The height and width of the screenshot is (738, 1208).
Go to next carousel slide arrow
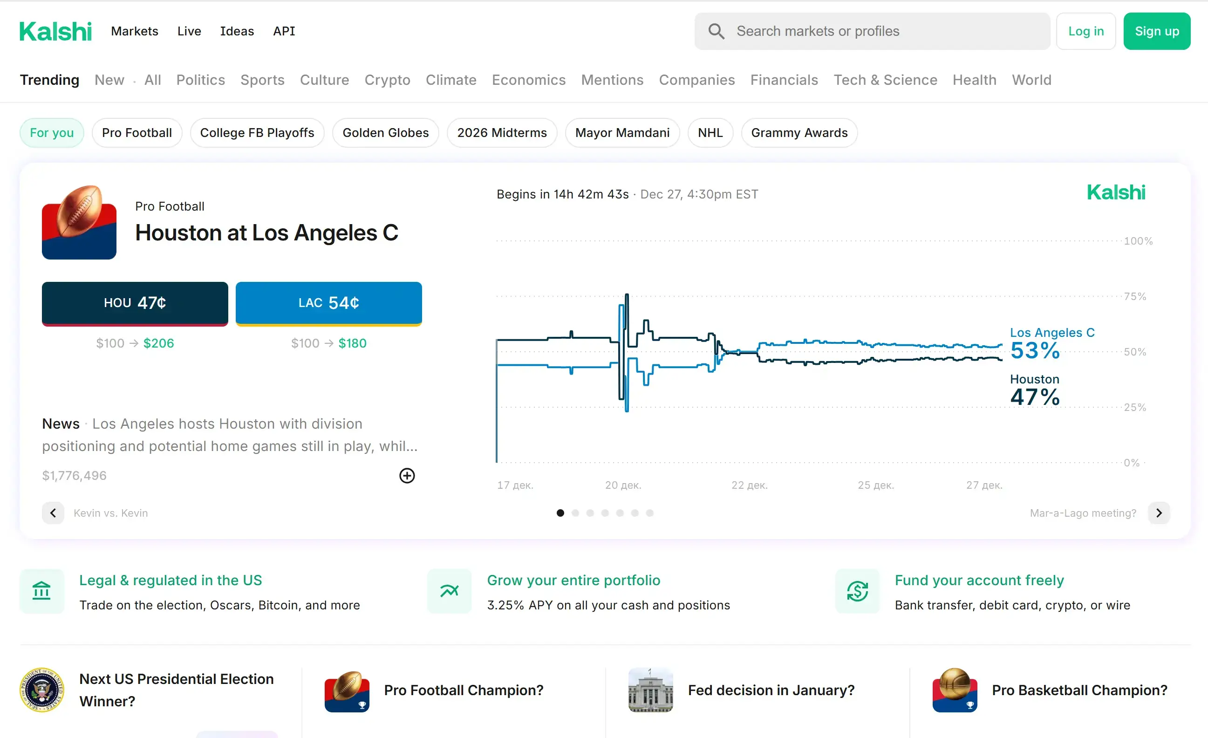point(1159,513)
